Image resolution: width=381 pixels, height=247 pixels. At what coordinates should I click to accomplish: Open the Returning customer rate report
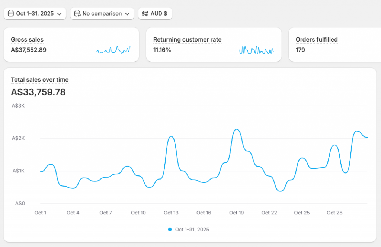click(188, 39)
